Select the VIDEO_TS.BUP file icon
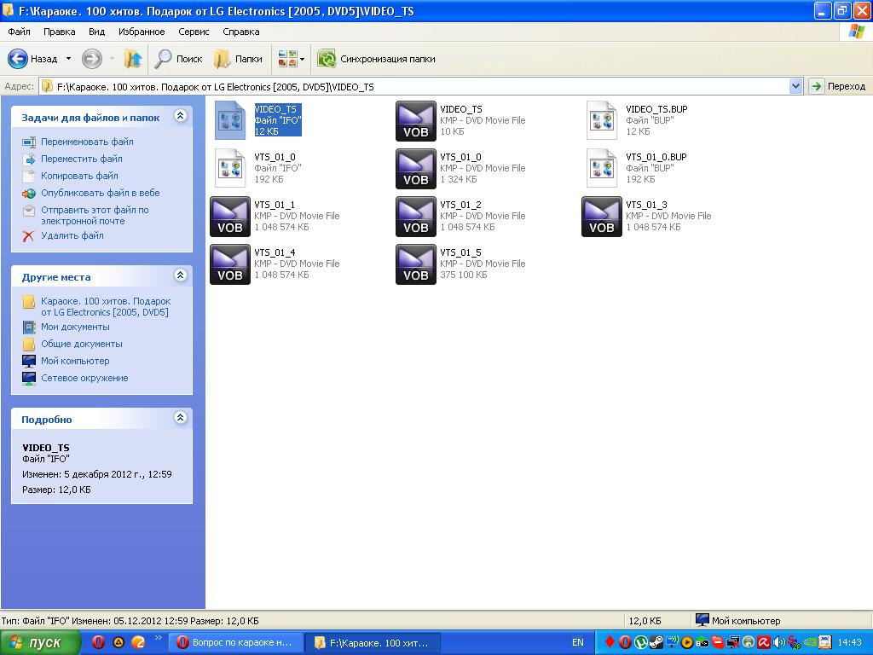 coord(602,121)
